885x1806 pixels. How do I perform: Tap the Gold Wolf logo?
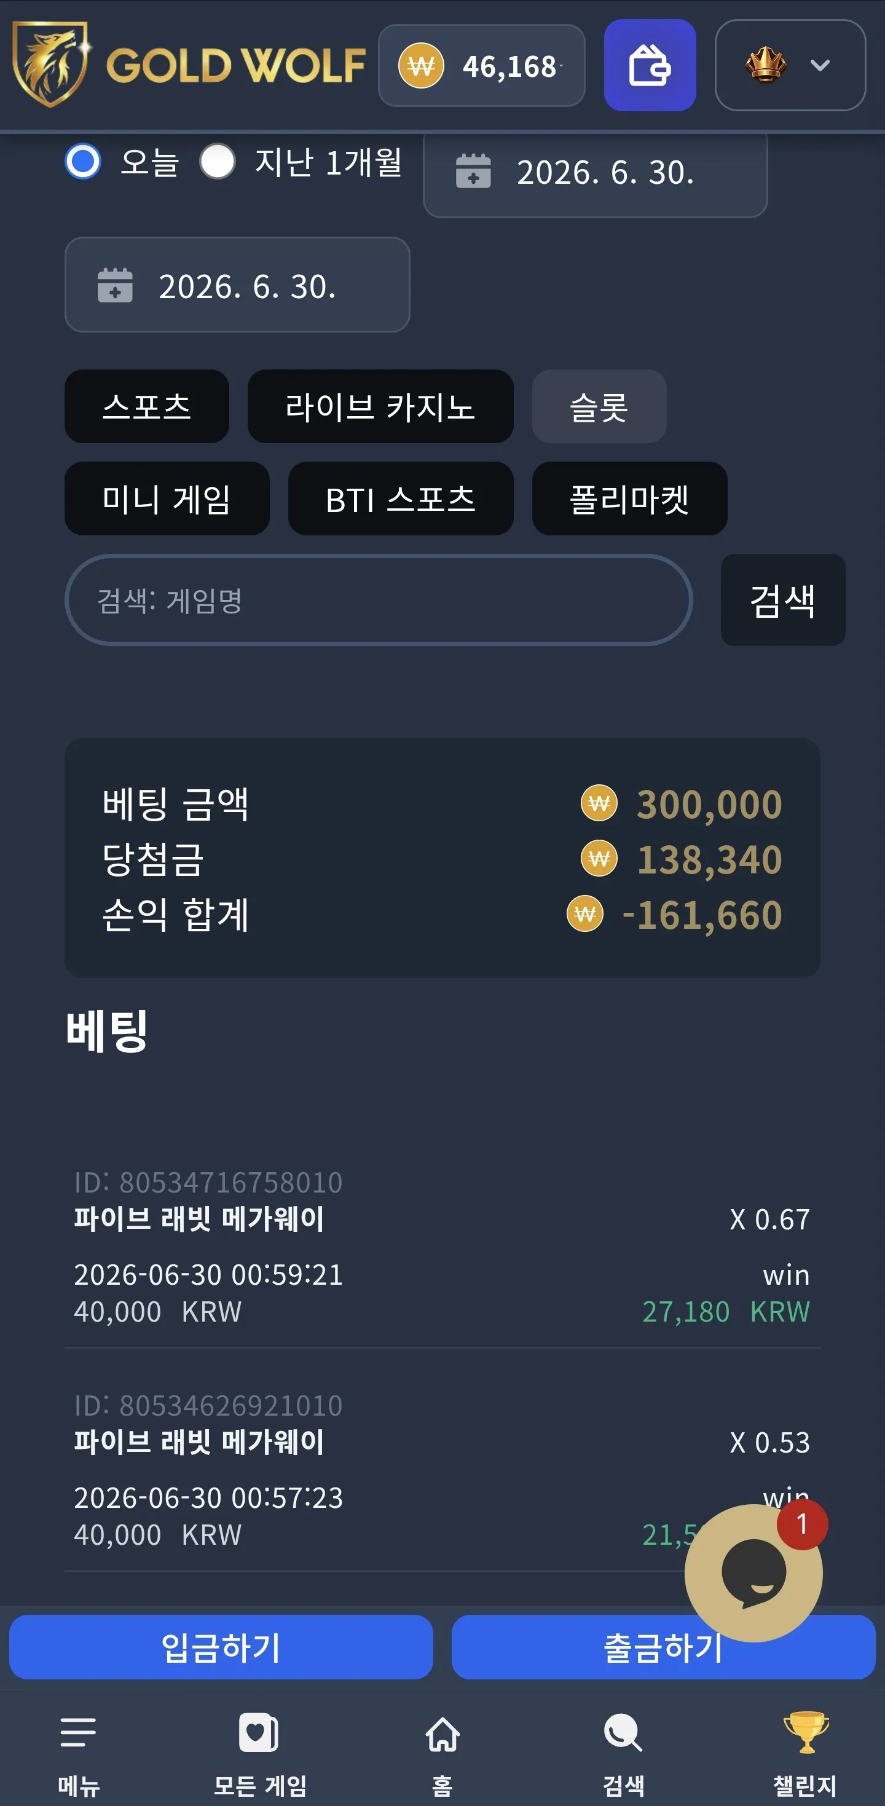pos(189,65)
